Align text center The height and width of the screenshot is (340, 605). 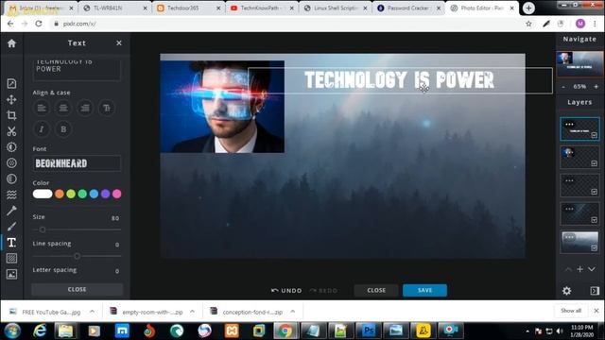(63, 108)
